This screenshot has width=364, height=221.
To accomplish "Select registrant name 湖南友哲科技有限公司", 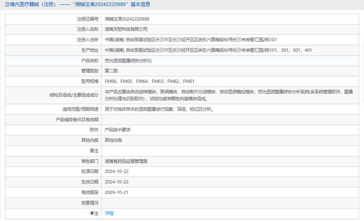I will [126, 29].
